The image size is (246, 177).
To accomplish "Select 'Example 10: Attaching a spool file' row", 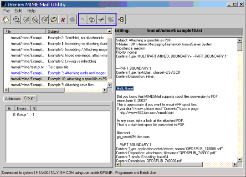I will 59,79.
